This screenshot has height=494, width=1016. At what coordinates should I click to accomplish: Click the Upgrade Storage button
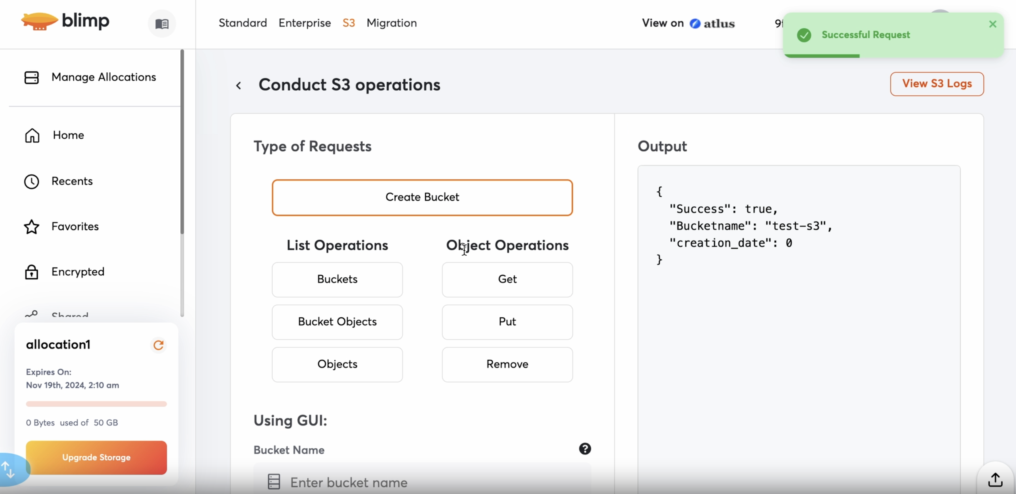[x=96, y=457]
